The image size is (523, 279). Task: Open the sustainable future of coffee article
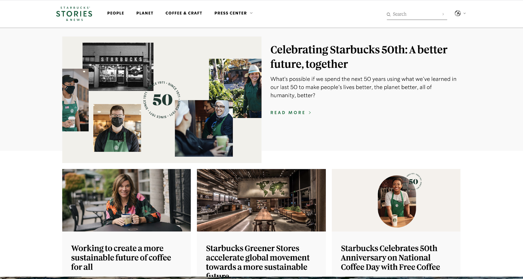click(121, 258)
